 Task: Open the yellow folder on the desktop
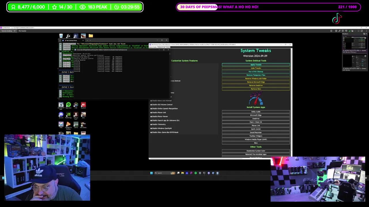tap(91, 36)
